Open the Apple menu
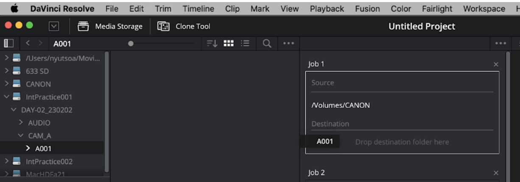The width and height of the screenshot is (520, 182). (x=15, y=8)
